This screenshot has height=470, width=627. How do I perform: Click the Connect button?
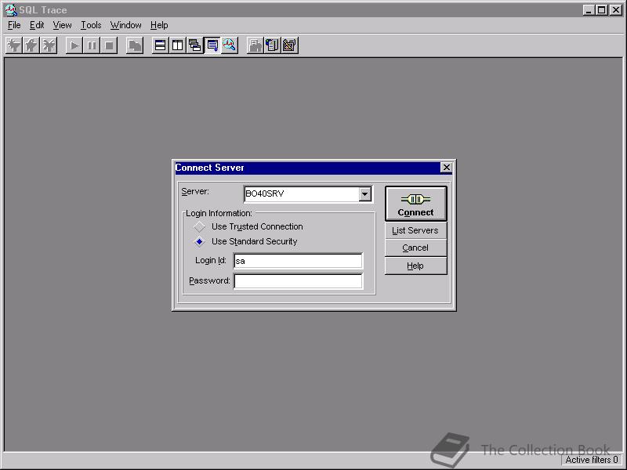(416, 204)
